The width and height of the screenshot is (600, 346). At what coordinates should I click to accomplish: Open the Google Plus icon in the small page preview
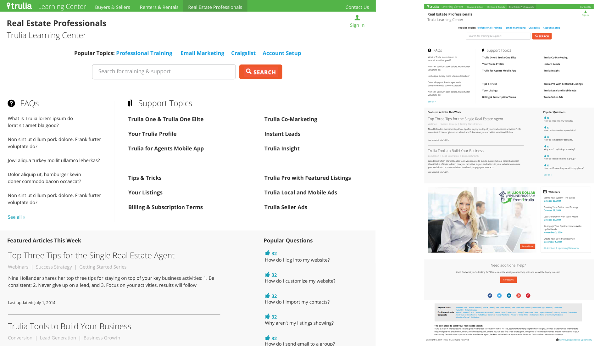click(519, 295)
